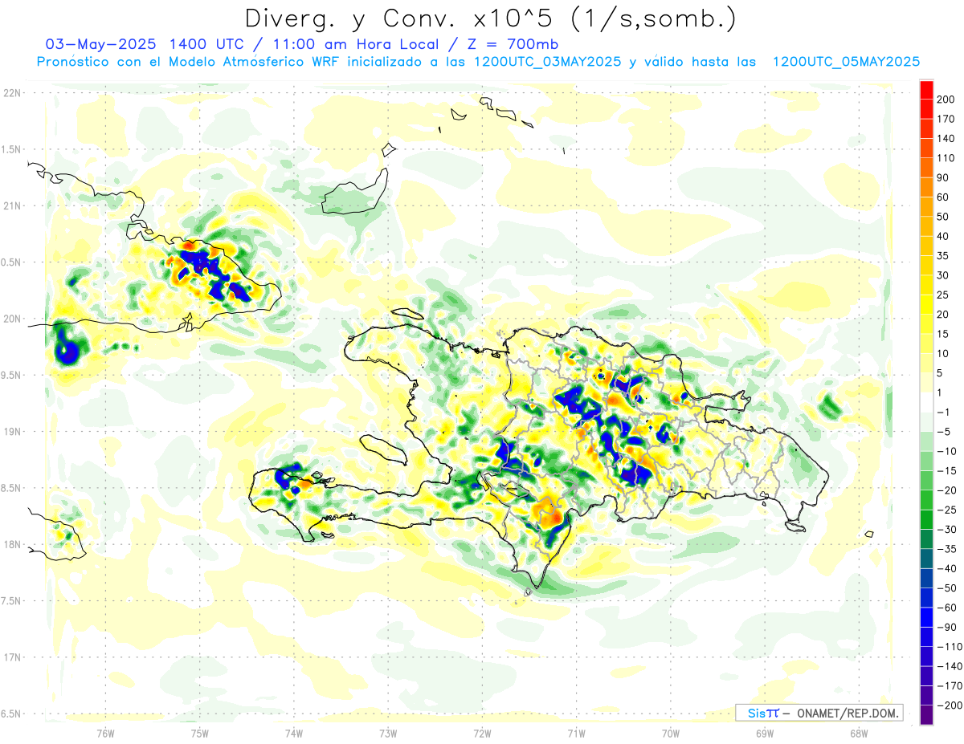
Task: Click the positive '25' colorbar value
Action: tap(944, 295)
